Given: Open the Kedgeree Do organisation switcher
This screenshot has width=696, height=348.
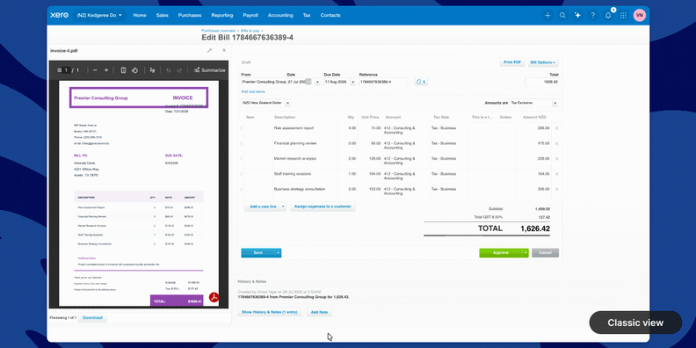Looking at the screenshot, I should [99, 15].
